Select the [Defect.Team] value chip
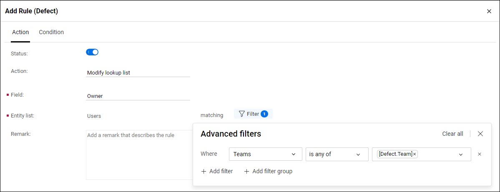Viewport: 500px width, 192px height. coord(395,154)
